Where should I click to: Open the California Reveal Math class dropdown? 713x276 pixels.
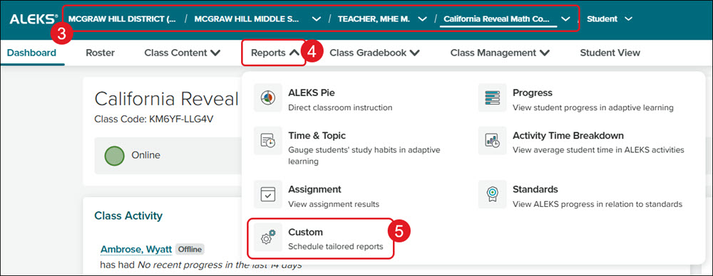tap(565, 19)
